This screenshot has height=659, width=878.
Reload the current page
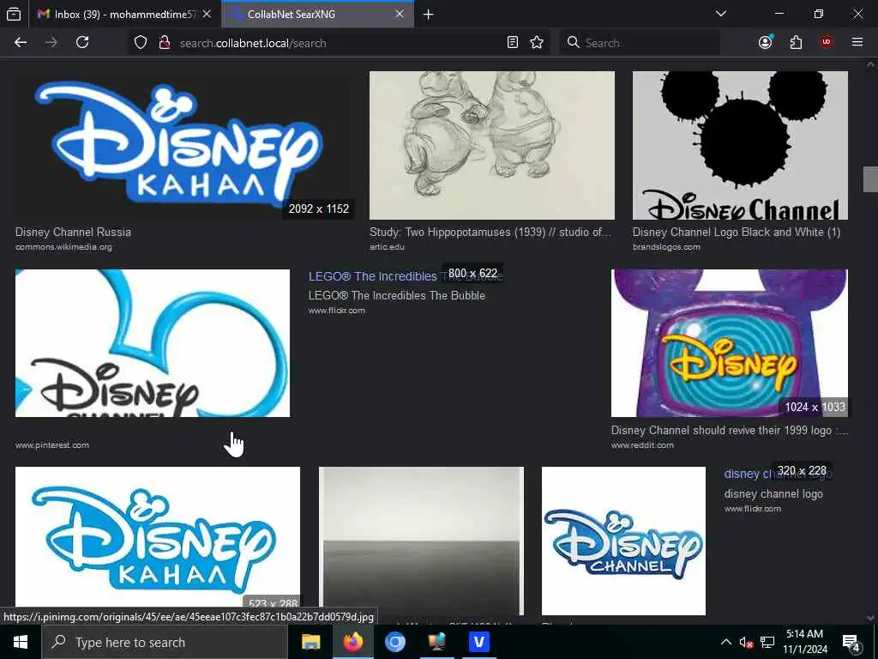pyautogui.click(x=82, y=43)
